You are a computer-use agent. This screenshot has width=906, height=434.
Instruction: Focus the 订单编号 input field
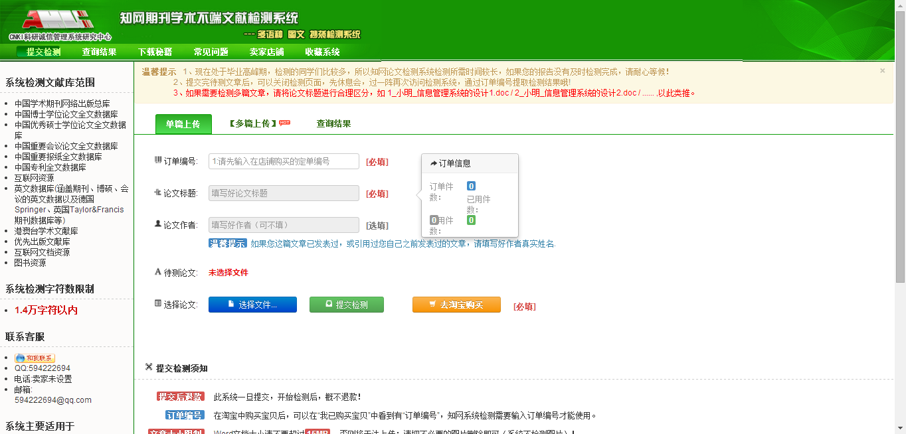coord(284,161)
